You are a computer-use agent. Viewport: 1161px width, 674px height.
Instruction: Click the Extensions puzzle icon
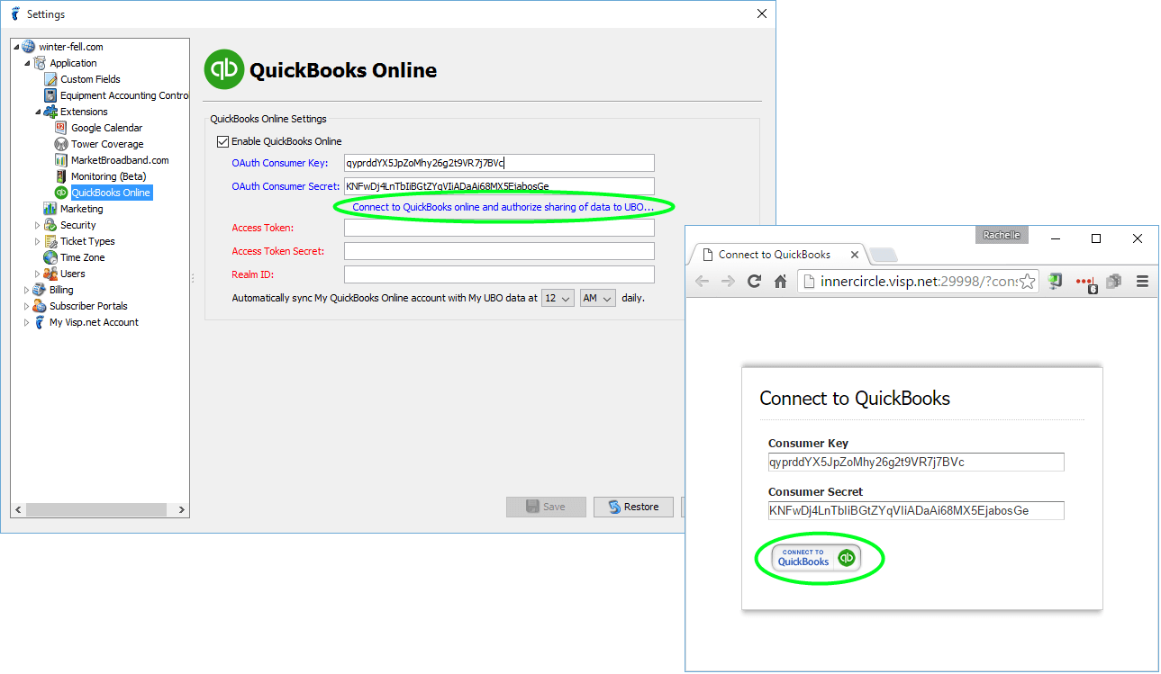[50, 112]
